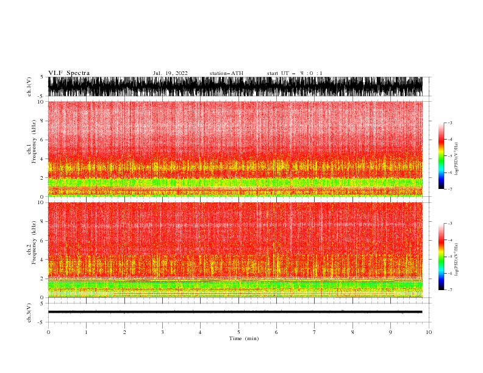
Task: Click the "Time (min)" axis label
Action: click(x=244, y=338)
